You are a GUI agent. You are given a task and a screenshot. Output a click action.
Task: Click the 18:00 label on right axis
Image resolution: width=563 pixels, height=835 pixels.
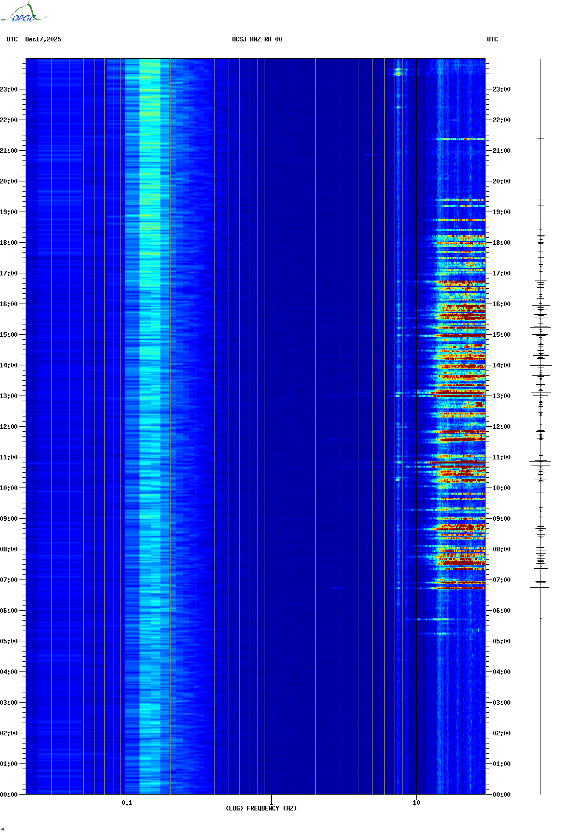pos(501,243)
